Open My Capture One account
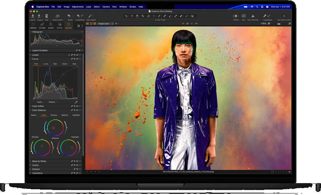The height and width of the screenshot is (195, 321). pyautogui.click(x=284, y=16)
